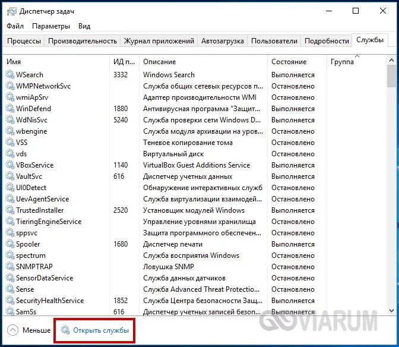This screenshot has width=399, height=347.
Task: Open the Подробности tab
Action: 327,41
